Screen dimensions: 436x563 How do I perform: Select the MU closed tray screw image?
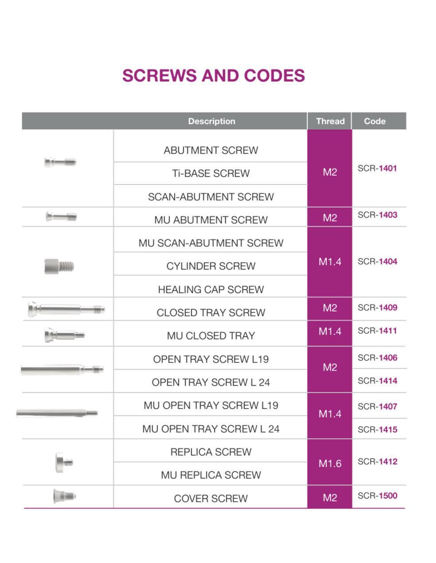coord(64,335)
